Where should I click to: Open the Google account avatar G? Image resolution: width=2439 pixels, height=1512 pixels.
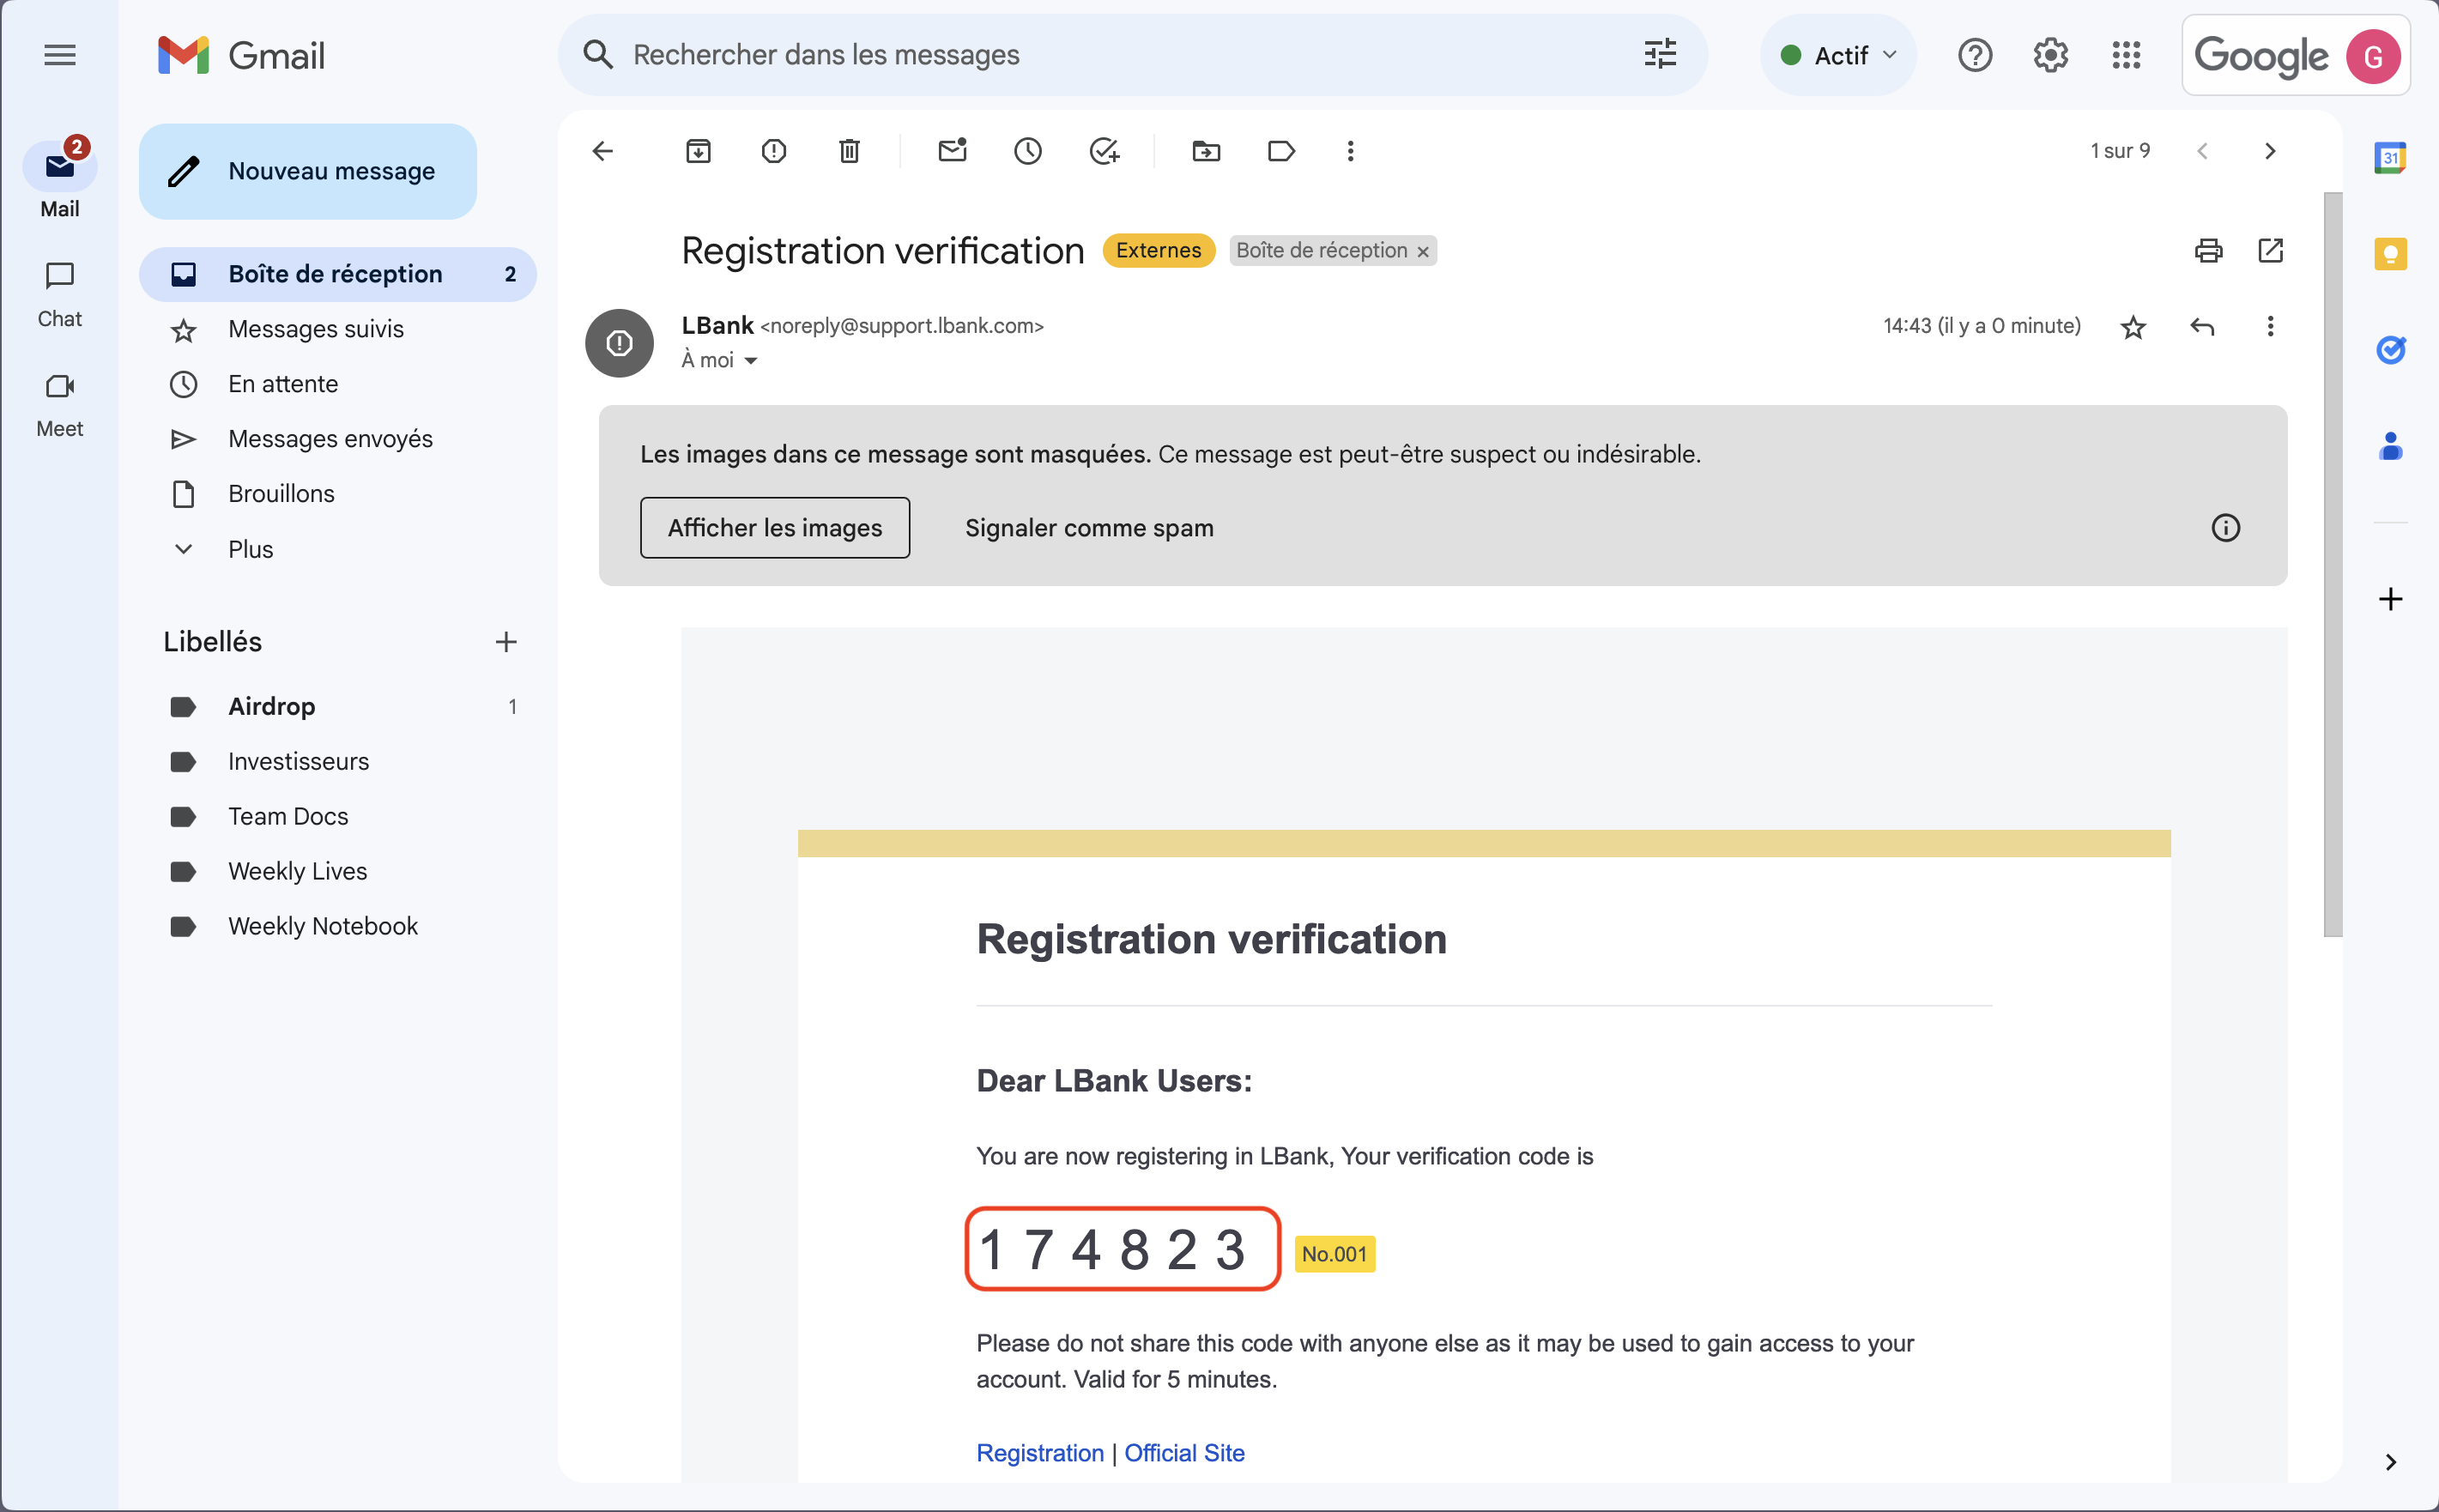[2373, 56]
